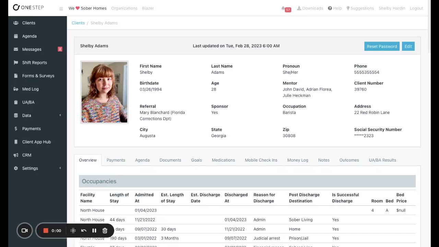Click Shelby Adams profile photo

pyautogui.click(x=104, y=92)
